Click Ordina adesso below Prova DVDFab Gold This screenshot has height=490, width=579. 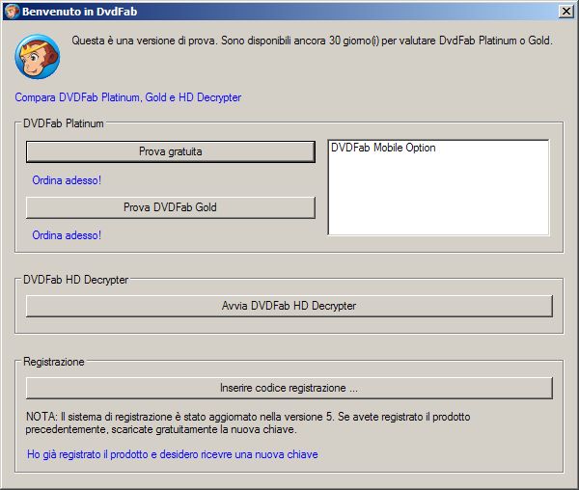[67, 235]
